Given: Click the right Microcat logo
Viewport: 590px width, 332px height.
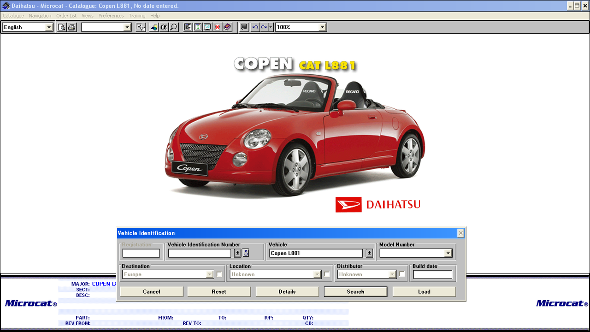Looking at the screenshot, I should (x=562, y=303).
